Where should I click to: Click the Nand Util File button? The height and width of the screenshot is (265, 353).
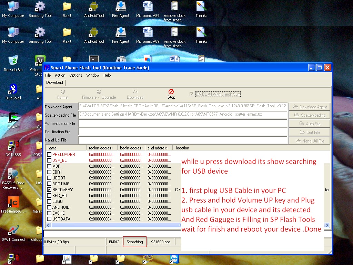(x=310, y=141)
